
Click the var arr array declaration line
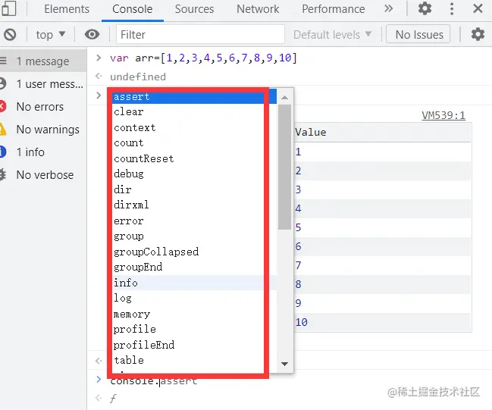click(x=203, y=58)
